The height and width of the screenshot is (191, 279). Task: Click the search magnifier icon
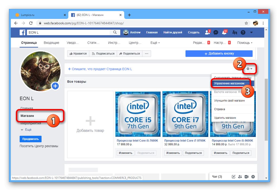[115, 32]
